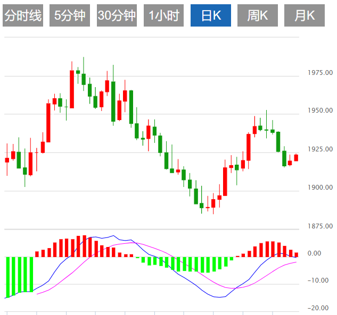Select the 5分钟 interval tab
Viewport: 337px width, 315px height.
(x=70, y=15)
